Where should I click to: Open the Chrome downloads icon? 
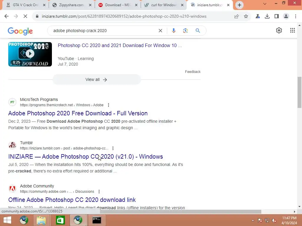pos(267,16)
